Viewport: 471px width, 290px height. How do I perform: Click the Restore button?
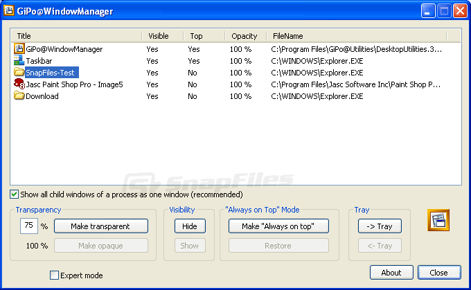[278, 246]
